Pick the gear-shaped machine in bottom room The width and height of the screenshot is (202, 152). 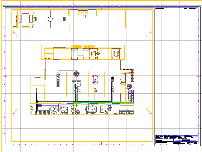click(77, 112)
